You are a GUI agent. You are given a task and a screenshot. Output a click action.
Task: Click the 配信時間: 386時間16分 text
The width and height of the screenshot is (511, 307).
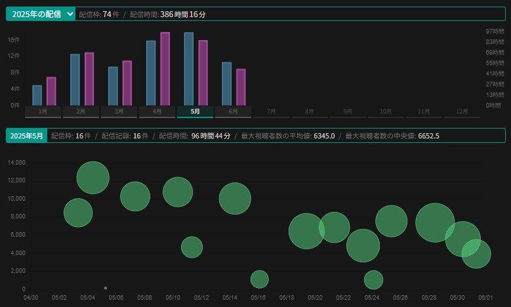(168, 14)
